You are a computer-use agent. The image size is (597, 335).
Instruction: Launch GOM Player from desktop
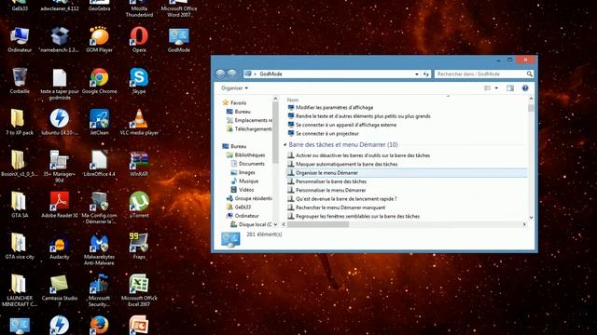tap(100, 39)
